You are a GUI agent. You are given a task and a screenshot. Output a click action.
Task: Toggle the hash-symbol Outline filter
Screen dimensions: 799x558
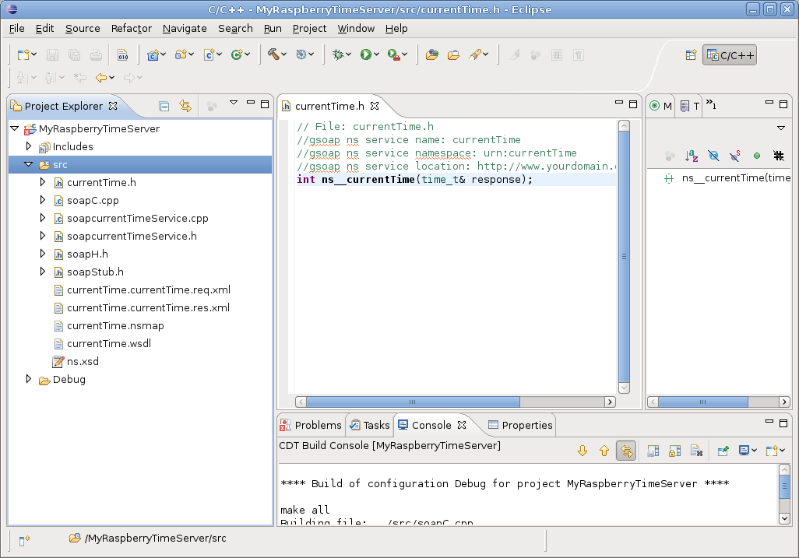tap(779, 156)
